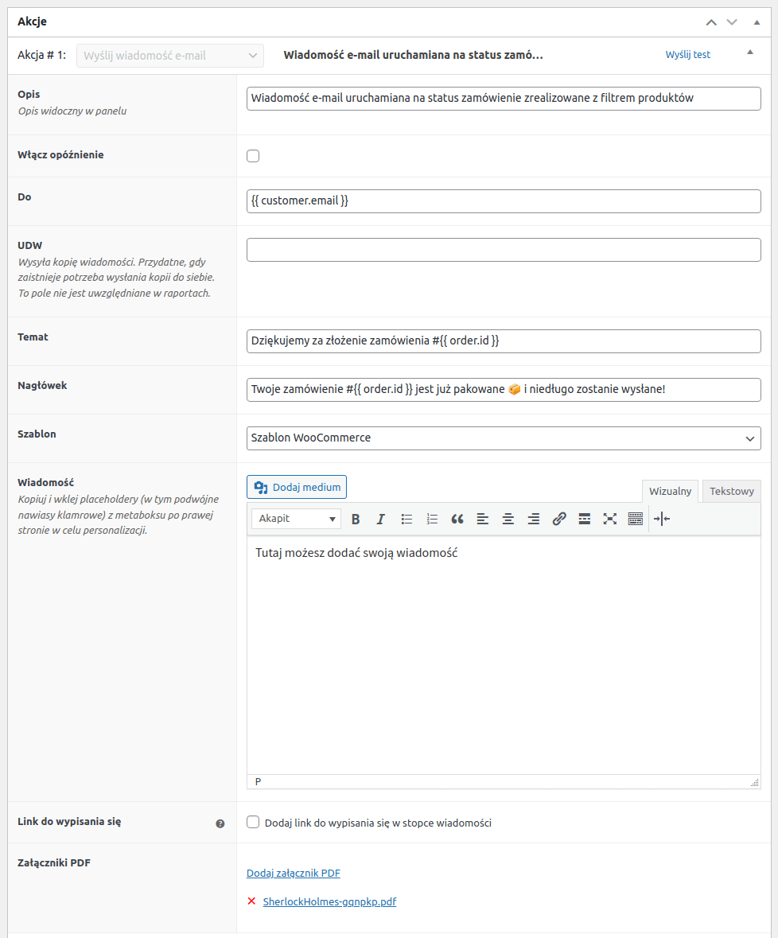Insert a bulleted list in the editor
The height and width of the screenshot is (938, 778).
407,519
